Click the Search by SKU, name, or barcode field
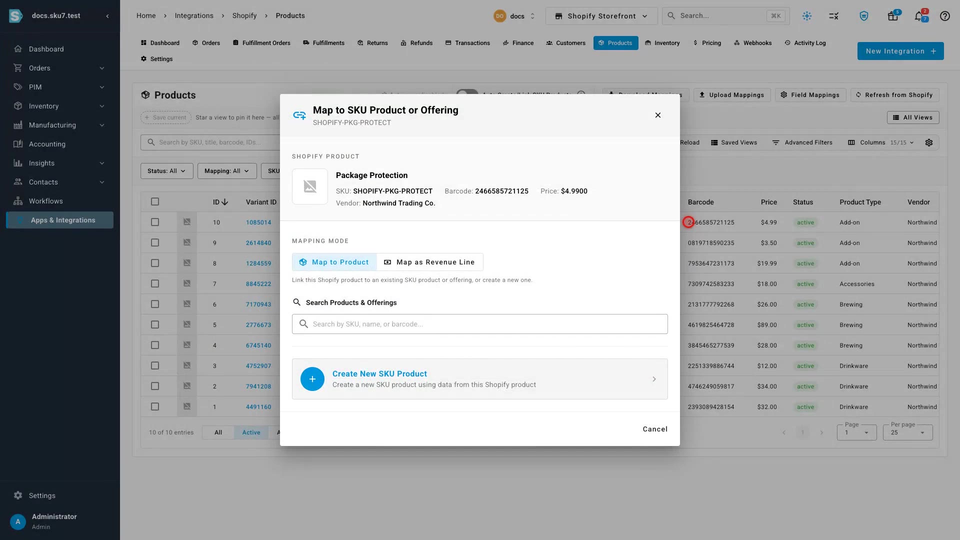The height and width of the screenshot is (540, 960). click(479, 324)
